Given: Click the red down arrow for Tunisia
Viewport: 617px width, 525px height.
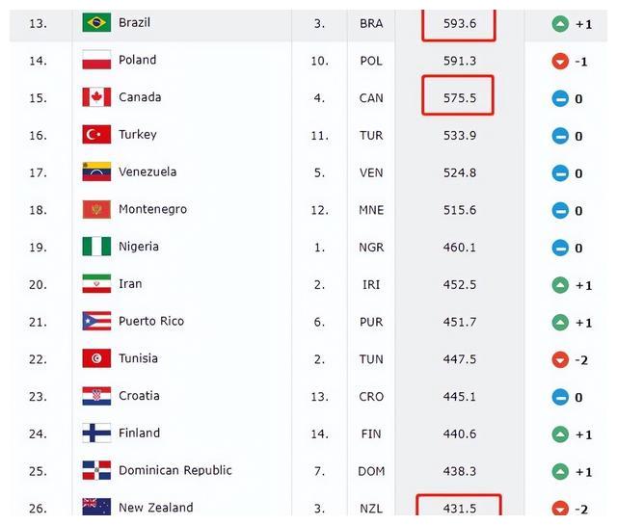Looking at the screenshot, I should (560, 359).
